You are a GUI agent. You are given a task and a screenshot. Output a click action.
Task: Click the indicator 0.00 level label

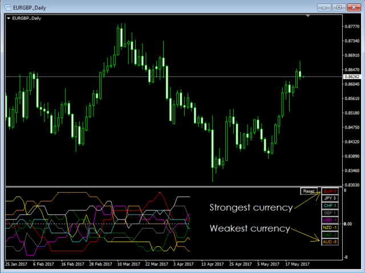(x=348, y=224)
